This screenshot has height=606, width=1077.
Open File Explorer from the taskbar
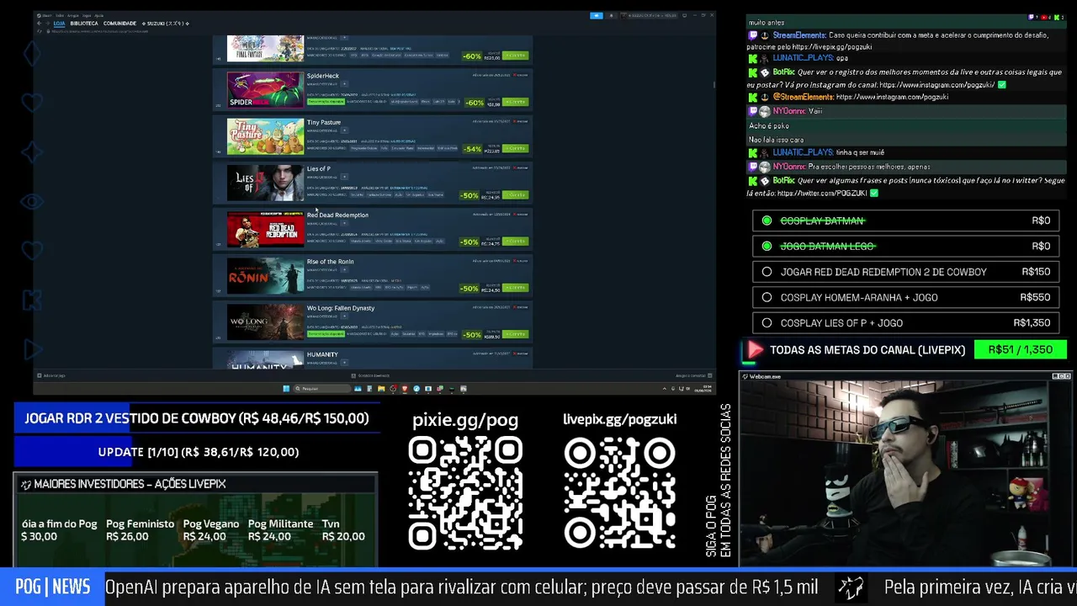pyautogui.click(x=381, y=388)
